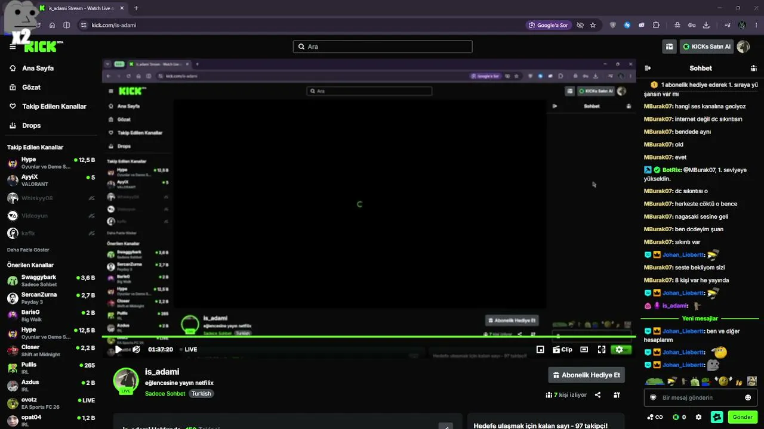Toggle mini player mode
The width and height of the screenshot is (764, 429).
pos(540,350)
